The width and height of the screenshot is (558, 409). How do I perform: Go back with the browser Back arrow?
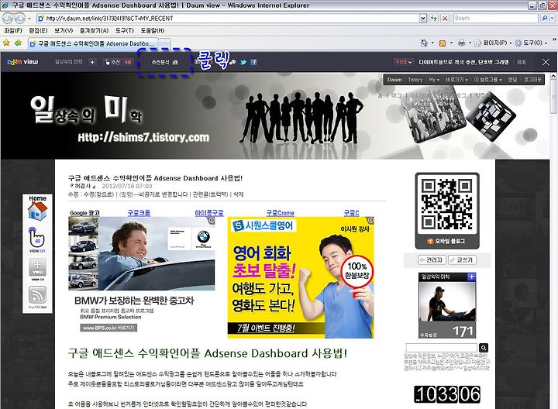point(8,18)
